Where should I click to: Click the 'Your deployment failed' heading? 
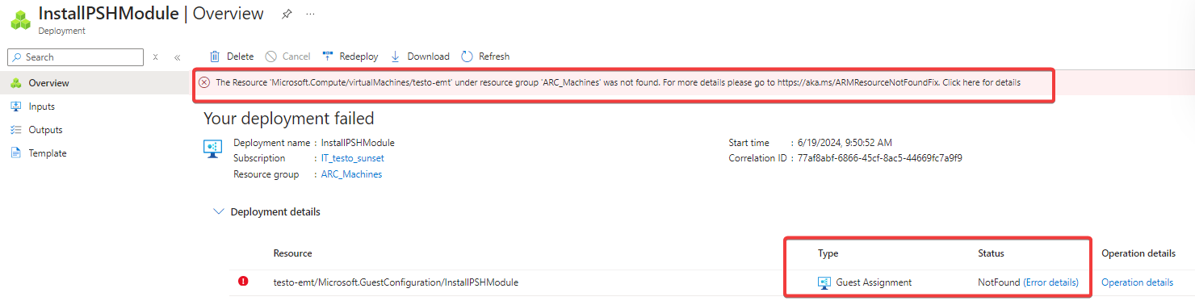point(289,119)
